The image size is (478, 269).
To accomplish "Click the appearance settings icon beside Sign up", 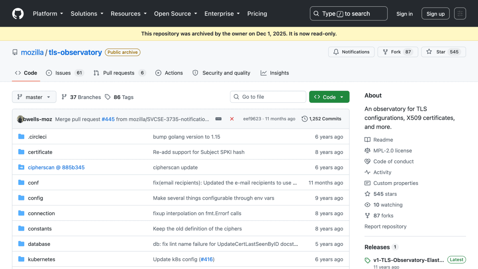I will [x=460, y=14].
